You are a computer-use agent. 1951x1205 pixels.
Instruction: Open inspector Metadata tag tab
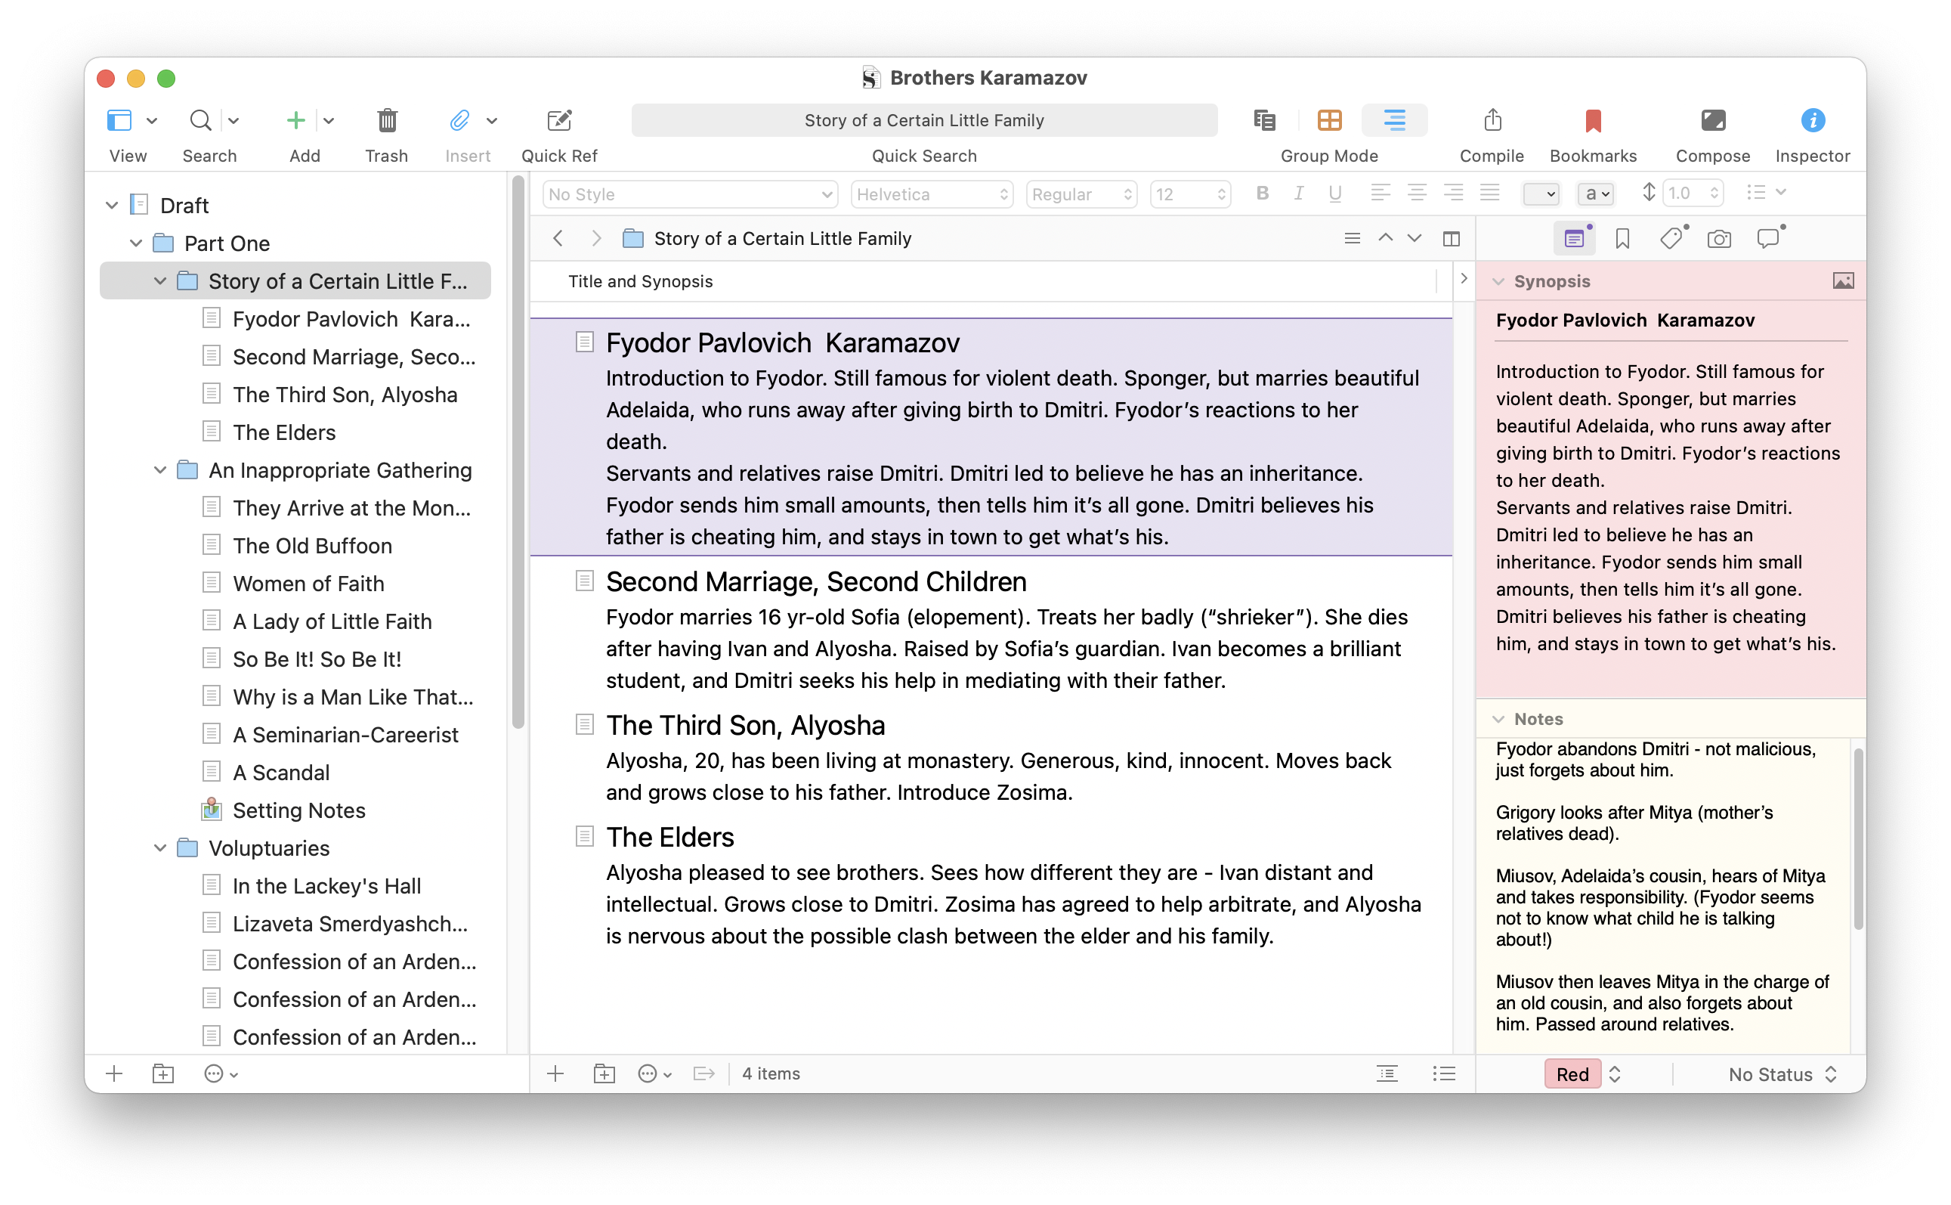click(1671, 238)
